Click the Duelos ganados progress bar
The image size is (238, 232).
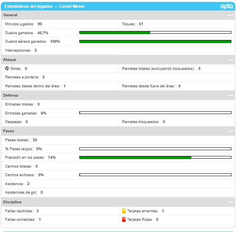tap(155, 33)
